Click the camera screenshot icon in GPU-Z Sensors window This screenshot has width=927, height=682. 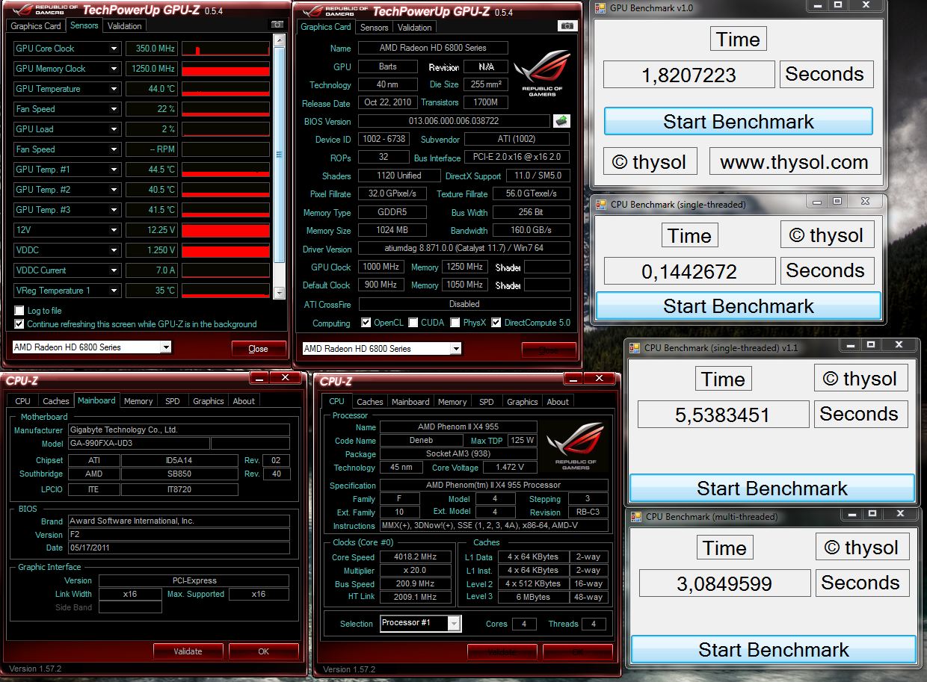(x=278, y=25)
